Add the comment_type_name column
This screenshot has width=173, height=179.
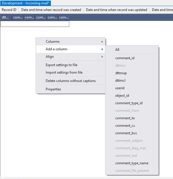pos(132,163)
